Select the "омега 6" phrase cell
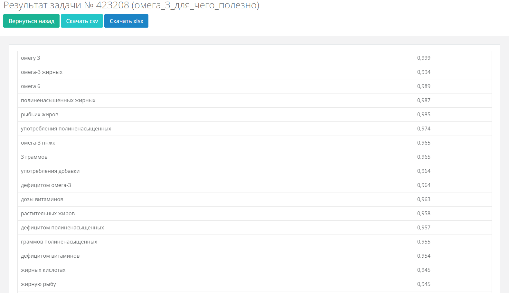This screenshot has width=509, height=293. pos(31,86)
